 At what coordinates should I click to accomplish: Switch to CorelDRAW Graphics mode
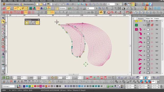(11, 4)
